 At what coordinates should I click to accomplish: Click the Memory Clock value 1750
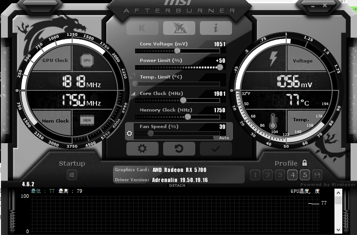pos(220,110)
